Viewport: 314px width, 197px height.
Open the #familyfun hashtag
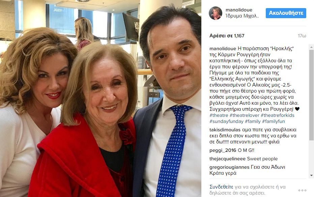(273, 122)
